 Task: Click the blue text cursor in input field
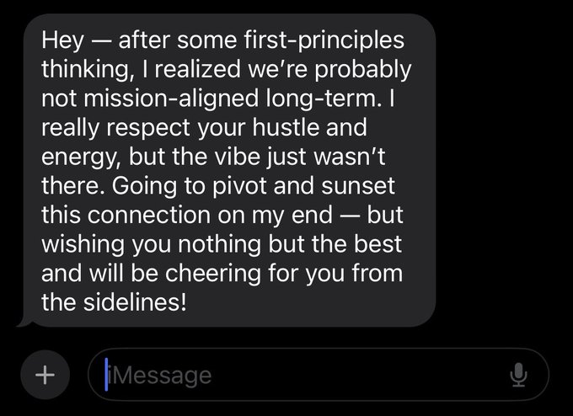tap(107, 374)
